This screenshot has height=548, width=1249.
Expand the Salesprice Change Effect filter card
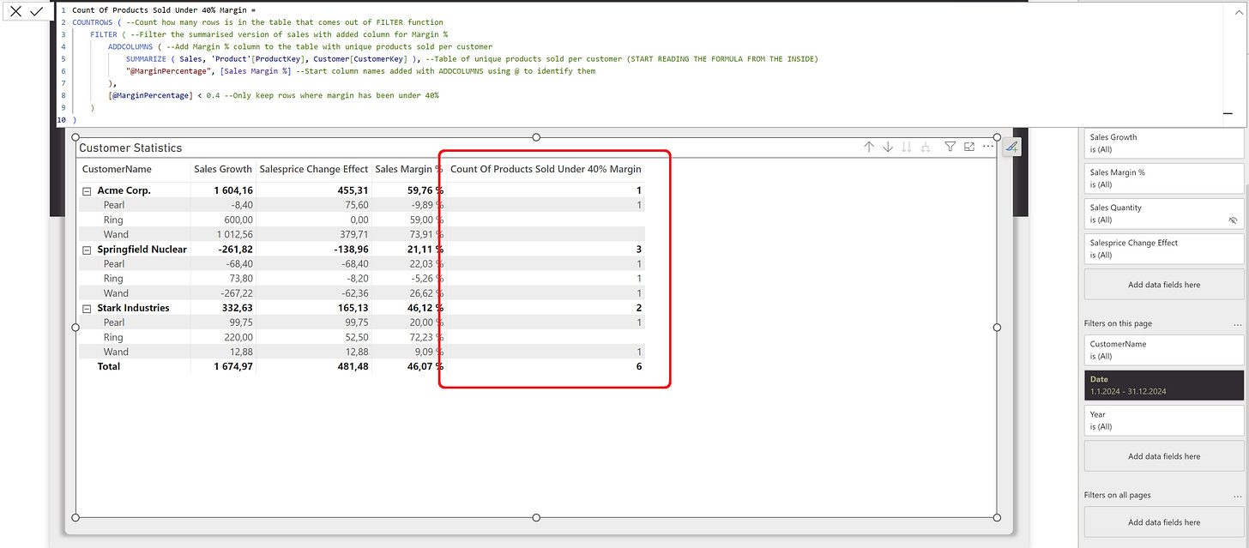pyautogui.click(x=1164, y=249)
